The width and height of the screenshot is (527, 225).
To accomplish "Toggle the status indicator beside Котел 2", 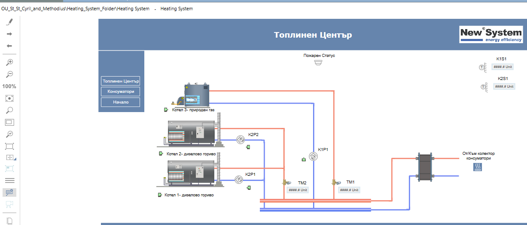I will 161,154.
